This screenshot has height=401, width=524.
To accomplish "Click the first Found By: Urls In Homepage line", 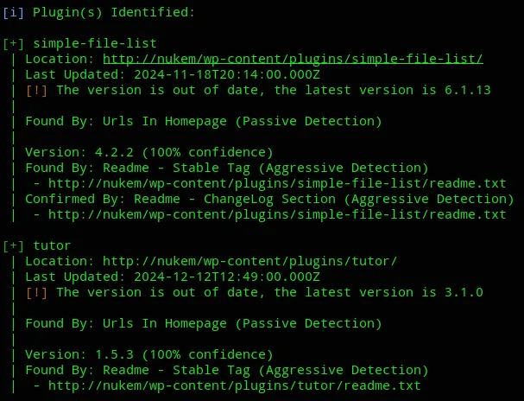I will [x=204, y=121].
